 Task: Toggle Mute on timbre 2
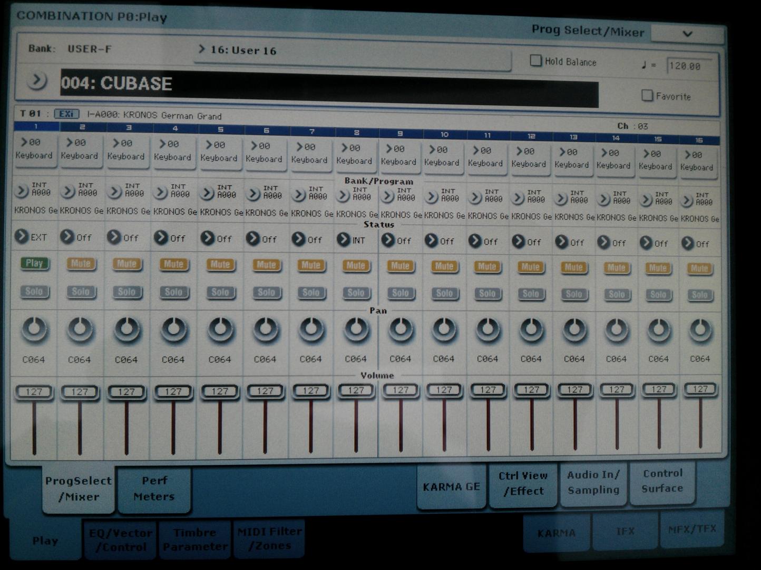coord(81,264)
